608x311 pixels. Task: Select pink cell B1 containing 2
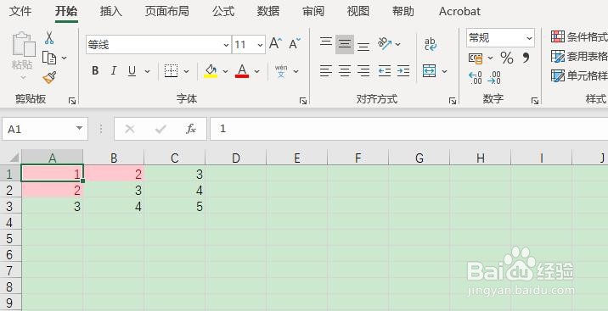coord(114,174)
